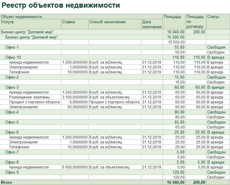Click the "Статус" column header
This screenshot has width=230, height=185.
tap(213, 17)
